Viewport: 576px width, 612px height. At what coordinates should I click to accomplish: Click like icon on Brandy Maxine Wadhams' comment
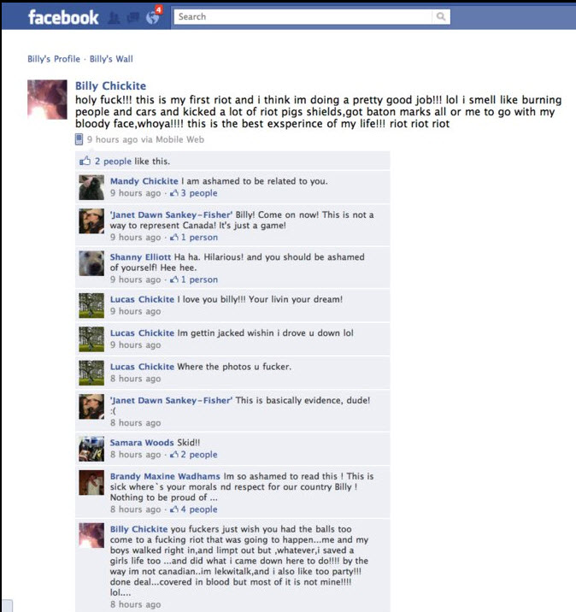click(x=174, y=509)
